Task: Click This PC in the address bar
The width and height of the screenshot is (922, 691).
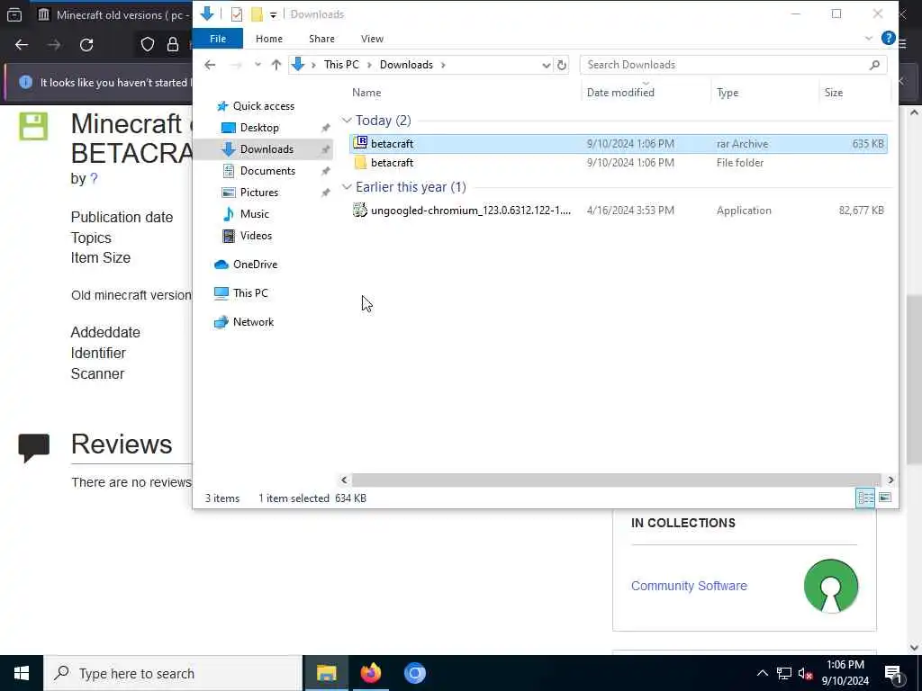Action: tap(341, 65)
